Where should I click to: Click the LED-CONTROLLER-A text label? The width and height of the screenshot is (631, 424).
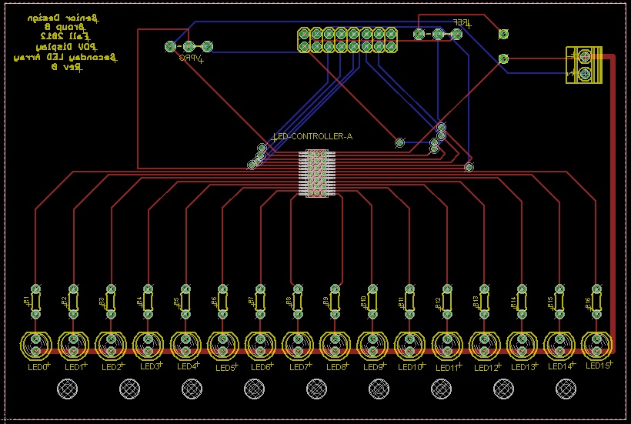(313, 136)
